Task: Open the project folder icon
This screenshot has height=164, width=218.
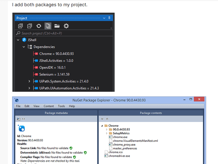Action: (x=57, y=26)
